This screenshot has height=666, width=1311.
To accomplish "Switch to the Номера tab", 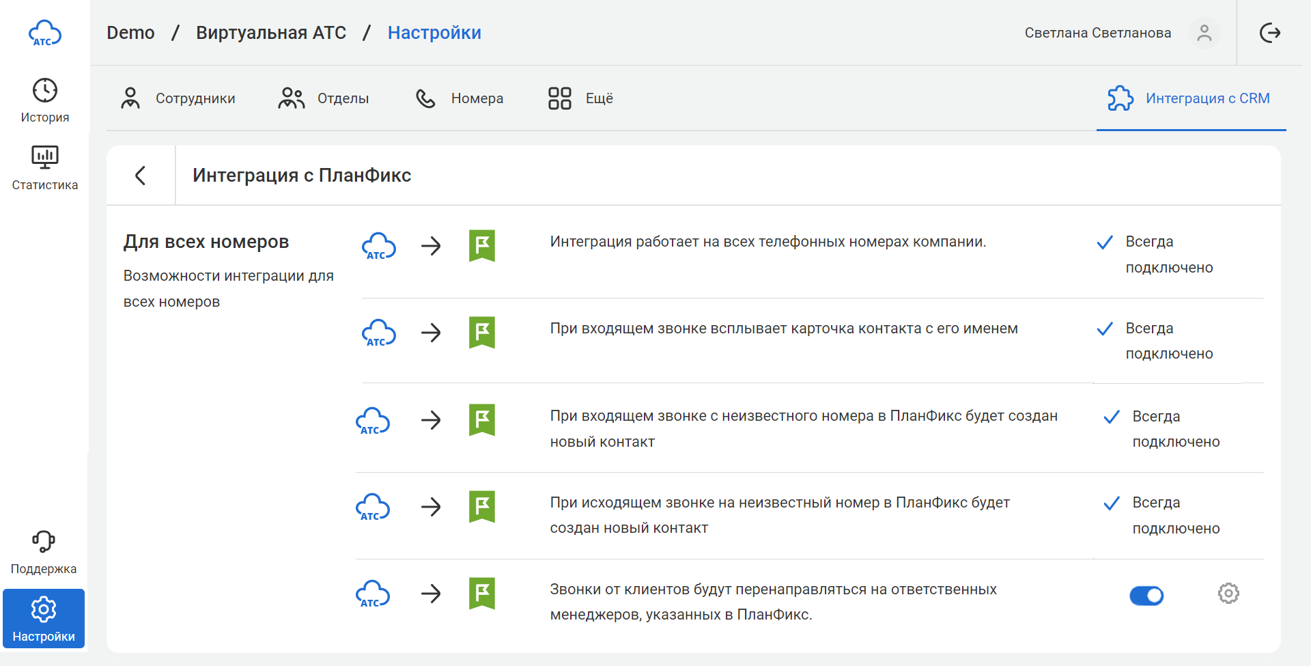I will (x=460, y=98).
